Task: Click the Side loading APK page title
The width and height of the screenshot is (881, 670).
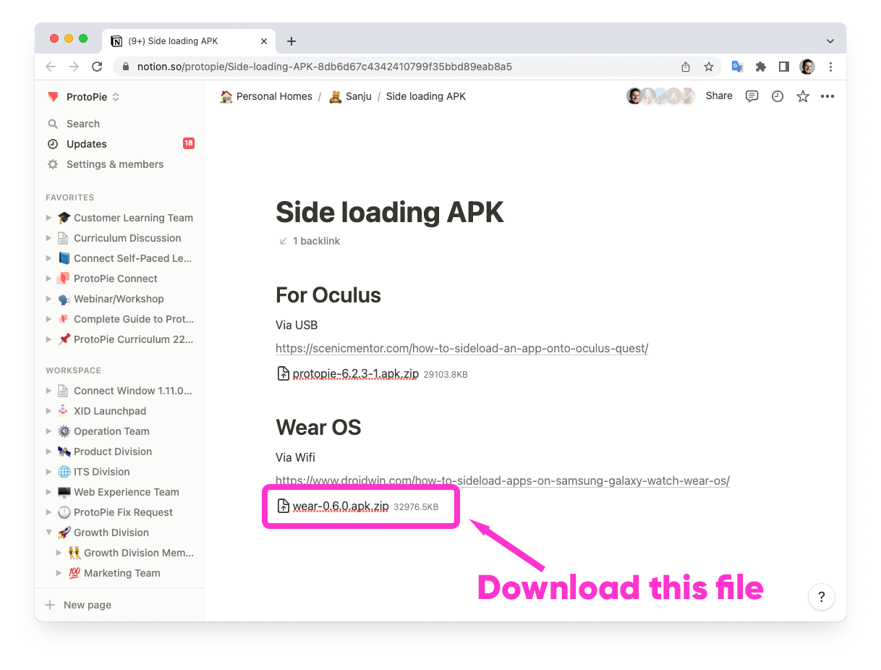Action: pyautogui.click(x=390, y=213)
